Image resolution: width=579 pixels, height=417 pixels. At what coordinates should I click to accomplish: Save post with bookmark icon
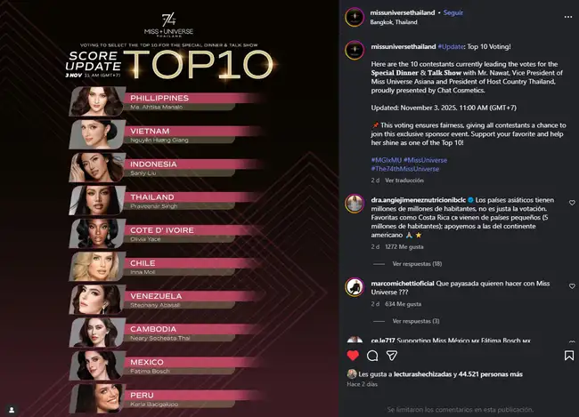[x=568, y=356]
